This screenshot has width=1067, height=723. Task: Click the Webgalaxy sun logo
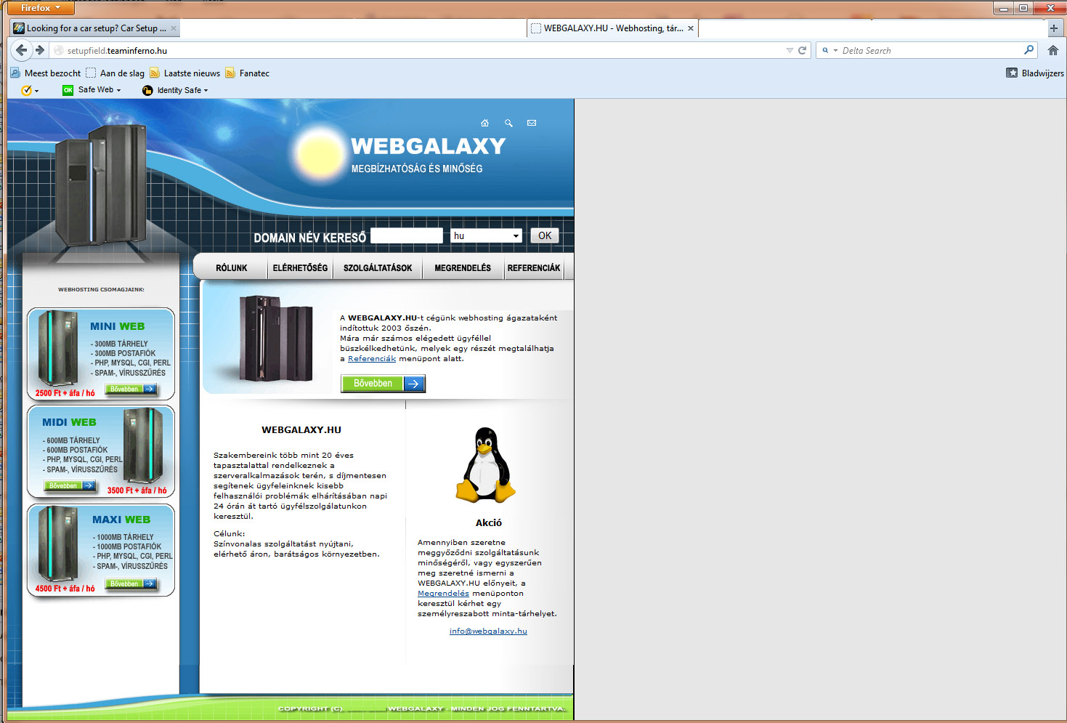tap(319, 153)
